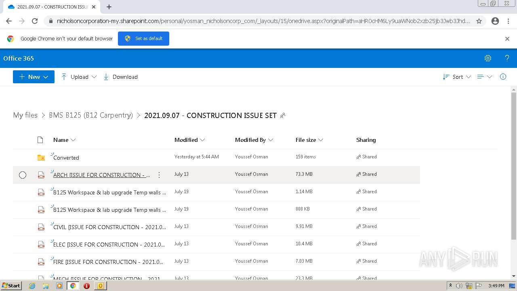Viewport: 517px width, 291px height.
Task: Bookmark this page with the star
Action: click(x=479, y=21)
